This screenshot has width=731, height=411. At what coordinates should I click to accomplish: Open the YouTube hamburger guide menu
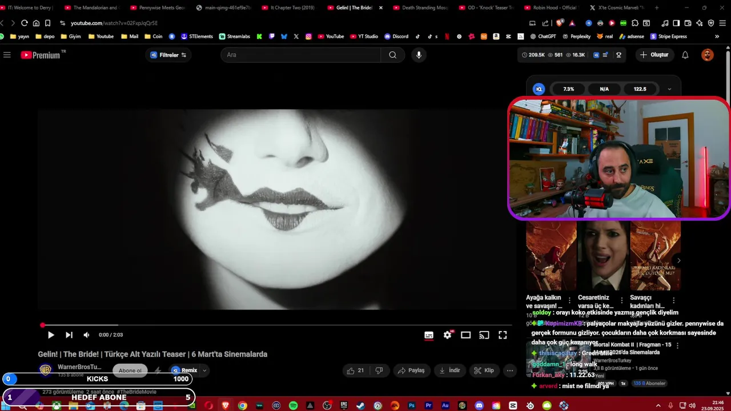pos(7,55)
